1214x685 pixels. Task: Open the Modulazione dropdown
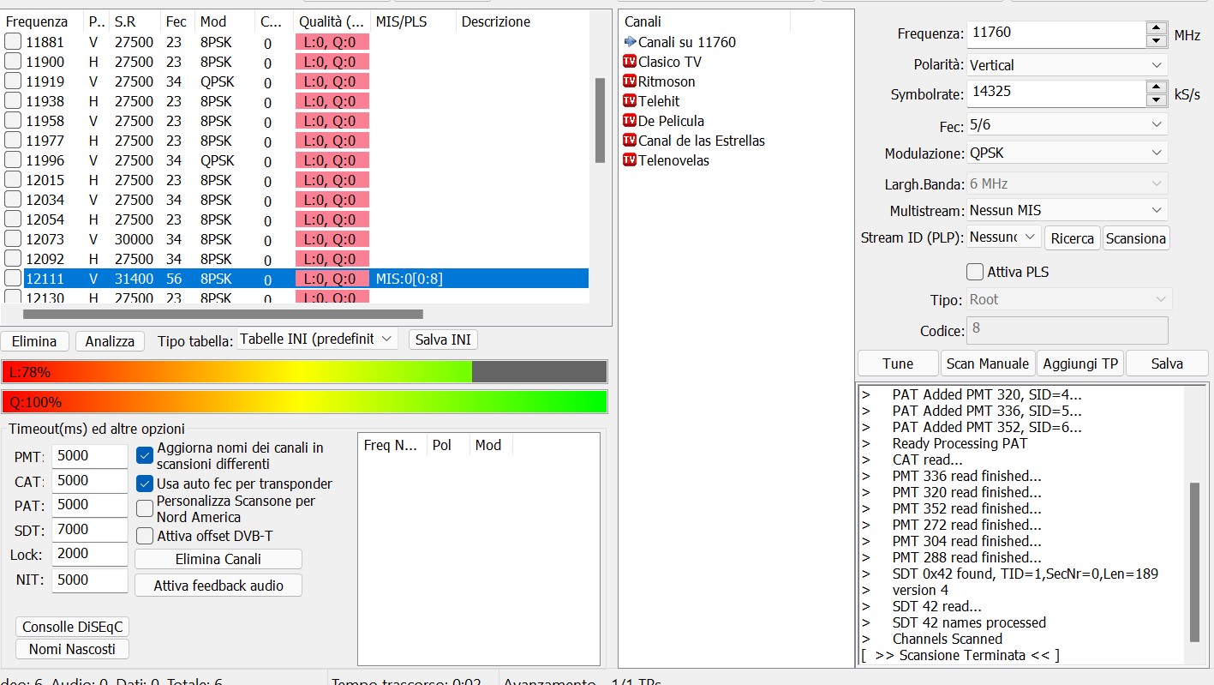coord(1067,153)
